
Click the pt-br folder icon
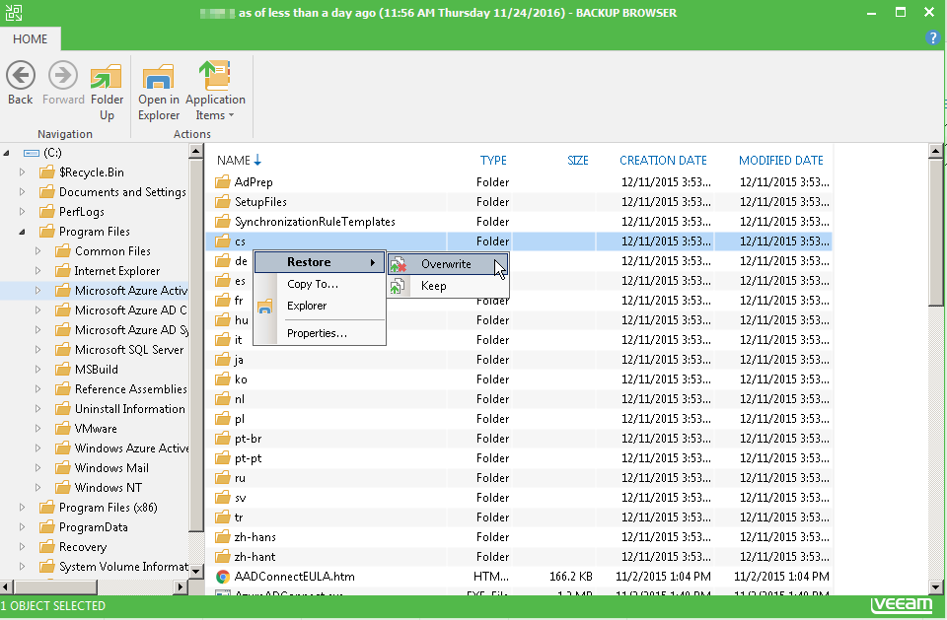click(223, 439)
